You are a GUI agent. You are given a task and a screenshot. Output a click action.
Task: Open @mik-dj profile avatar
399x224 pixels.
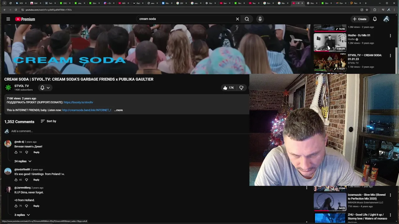click(x=8, y=143)
